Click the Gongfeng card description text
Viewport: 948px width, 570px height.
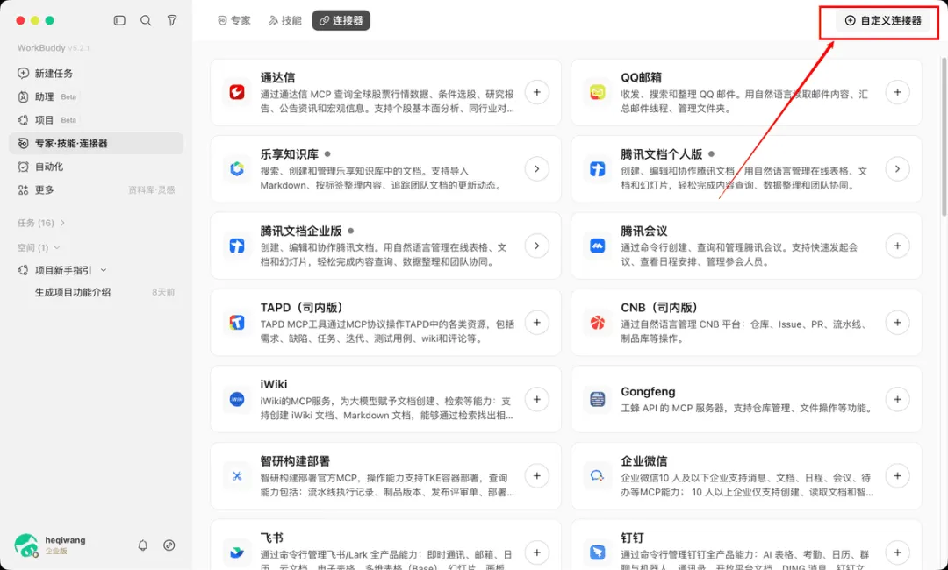tap(747, 408)
